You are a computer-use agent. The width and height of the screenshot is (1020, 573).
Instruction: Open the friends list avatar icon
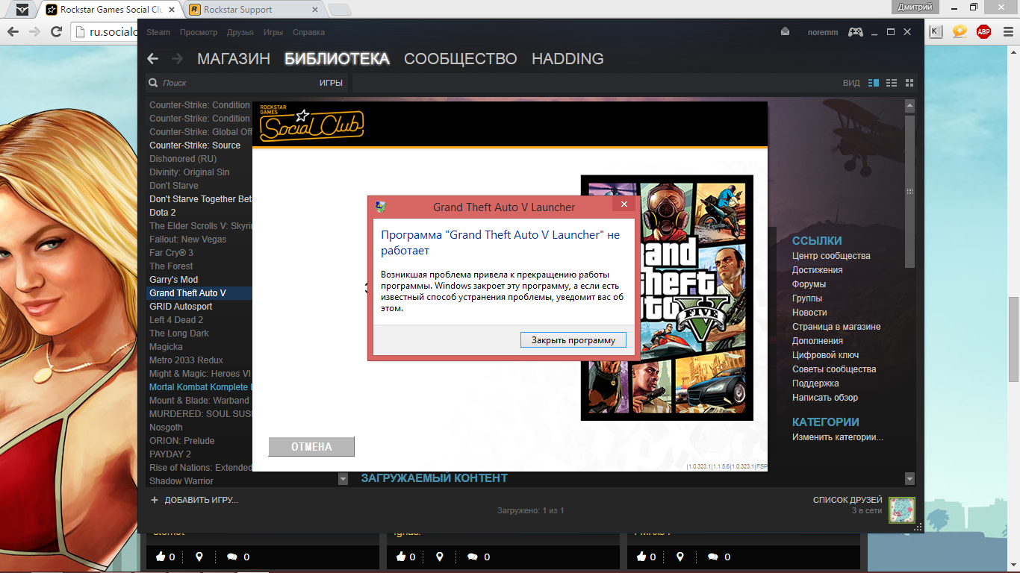(901, 510)
